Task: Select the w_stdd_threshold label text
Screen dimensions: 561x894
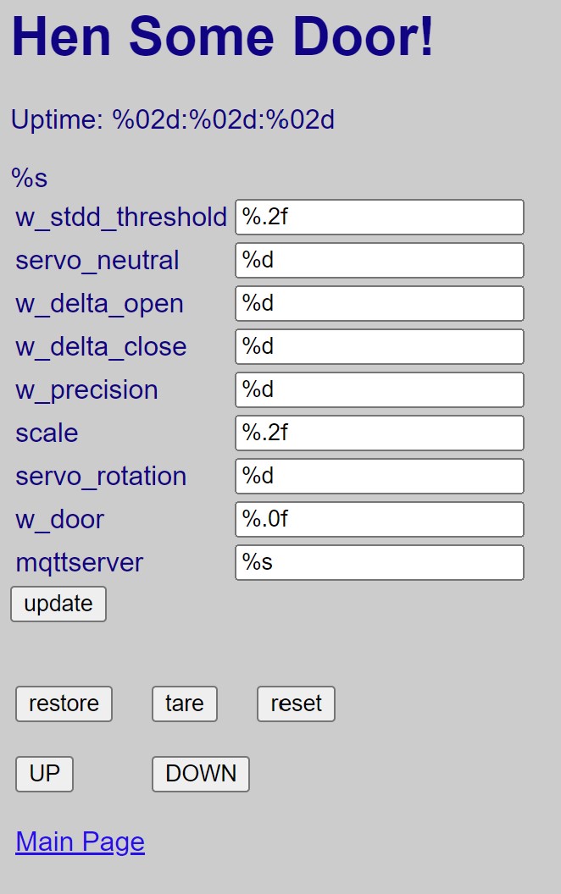Action: [x=120, y=217]
